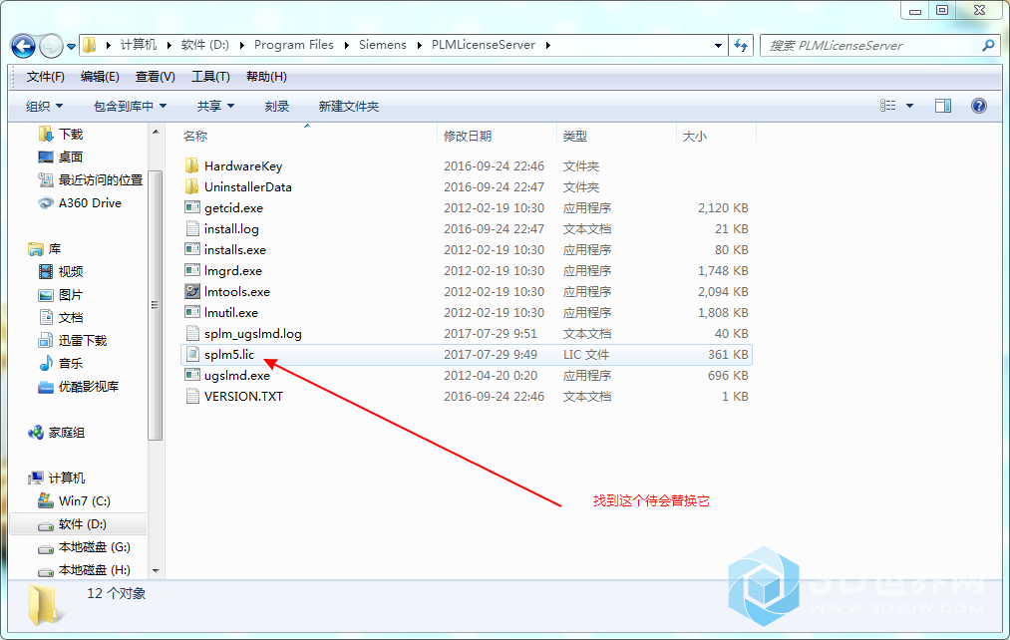This screenshot has width=1010, height=640.
Task: Open the 工具(T) menu
Action: 210,77
